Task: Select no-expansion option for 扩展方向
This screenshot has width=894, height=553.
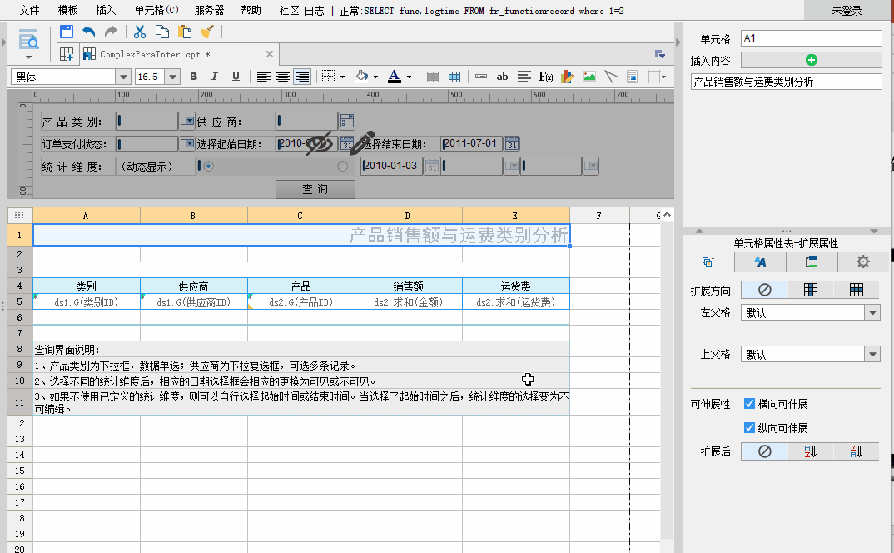Action: pos(765,290)
